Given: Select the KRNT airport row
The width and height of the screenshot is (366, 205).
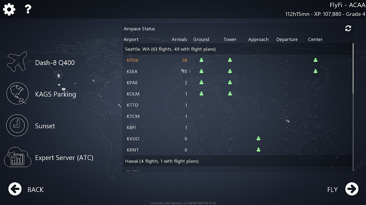Looking at the screenshot, I should click(x=237, y=150).
